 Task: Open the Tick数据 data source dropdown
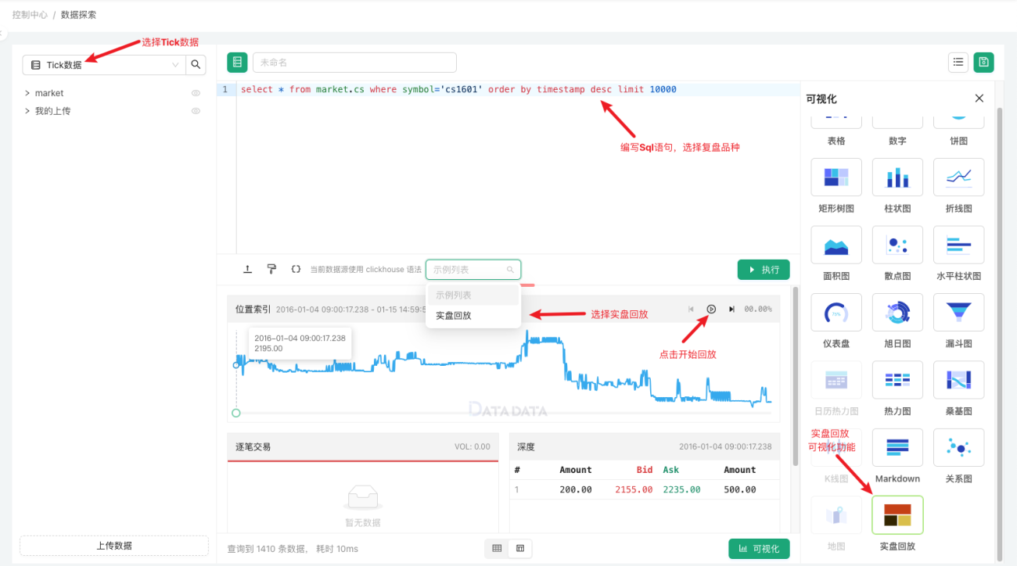point(104,65)
